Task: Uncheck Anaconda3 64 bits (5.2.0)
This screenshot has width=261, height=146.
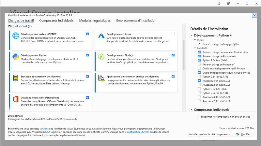Action: pos(199,80)
